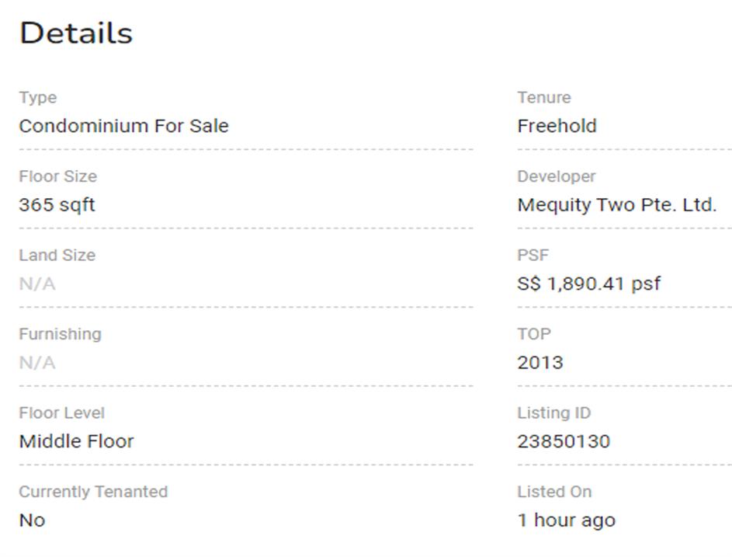This screenshot has height=557, width=732.
Task: Select the Condominium For Sale value
Action: pyautogui.click(x=123, y=126)
